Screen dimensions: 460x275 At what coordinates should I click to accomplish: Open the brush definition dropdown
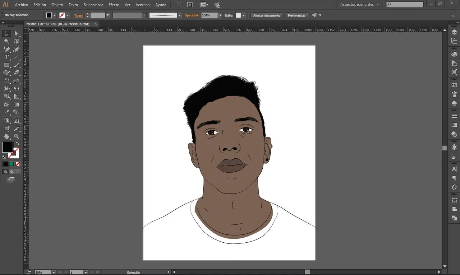click(180, 15)
